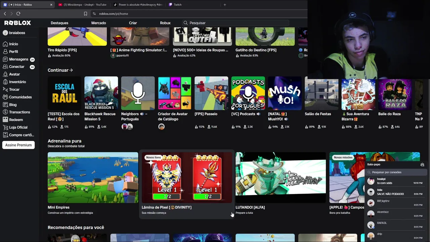
Task: Click the Assine Premium button
Action: pyautogui.click(x=18, y=145)
